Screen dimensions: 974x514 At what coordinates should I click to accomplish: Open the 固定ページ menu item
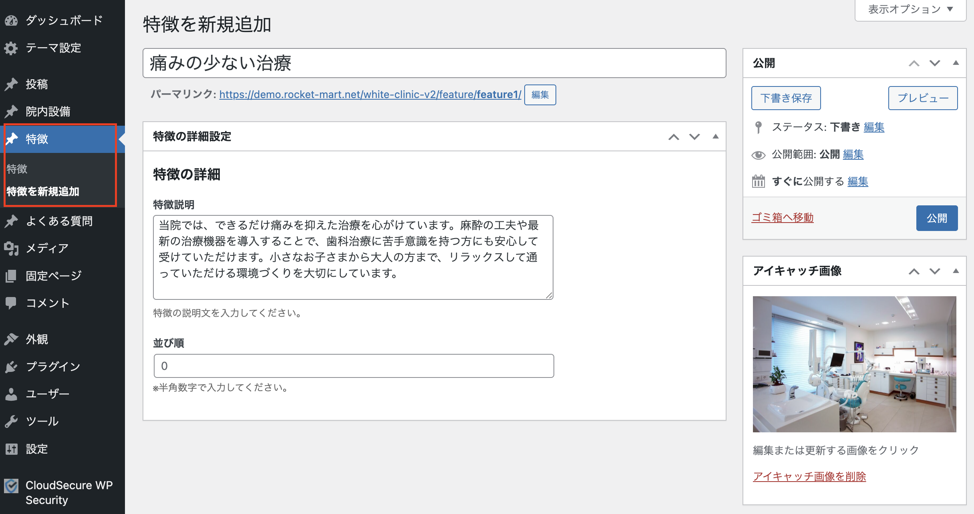click(54, 276)
